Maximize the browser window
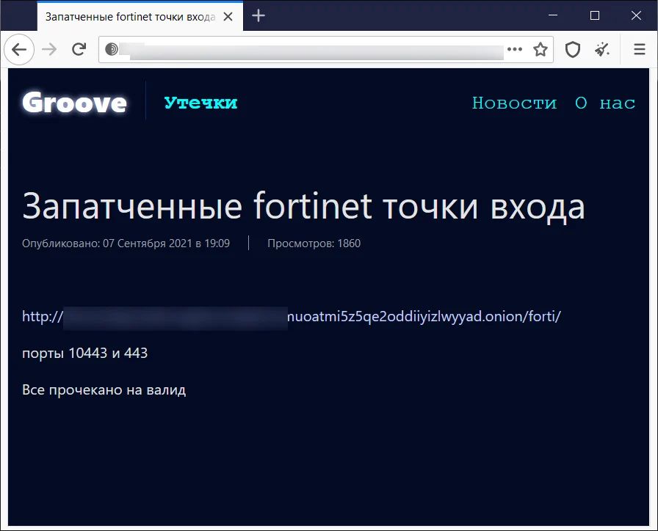Viewport: 658px width, 531px height. 595,15
